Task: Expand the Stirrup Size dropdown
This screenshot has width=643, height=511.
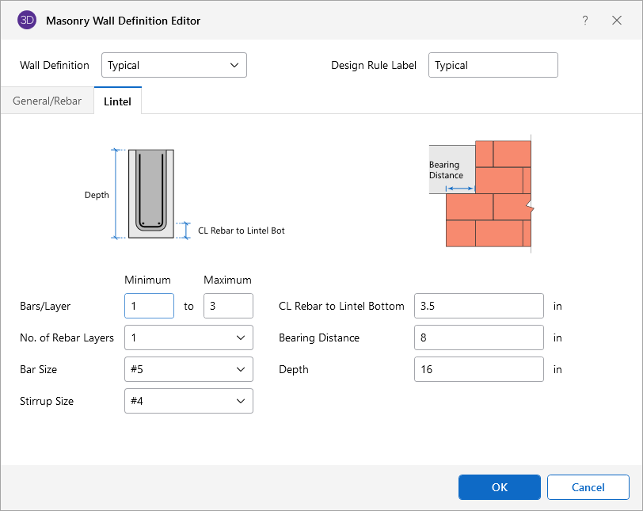Action: coord(188,401)
